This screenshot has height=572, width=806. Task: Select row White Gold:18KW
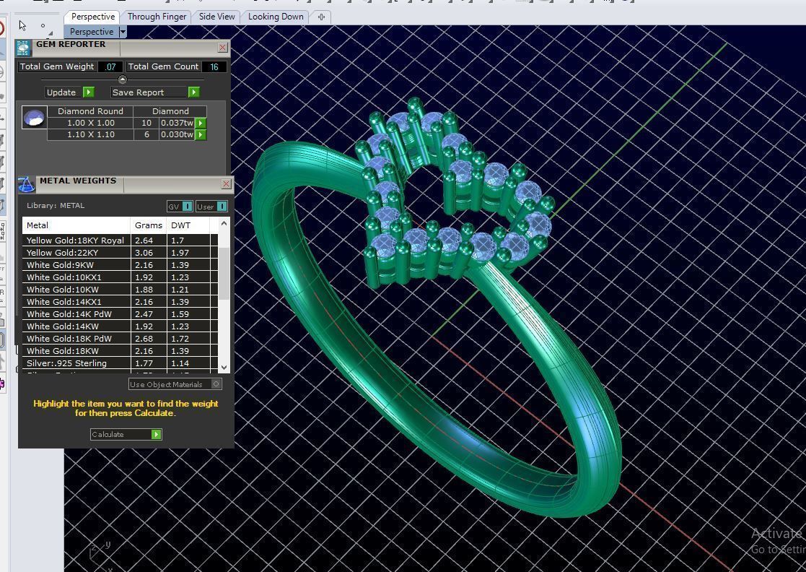tap(121, 351)
